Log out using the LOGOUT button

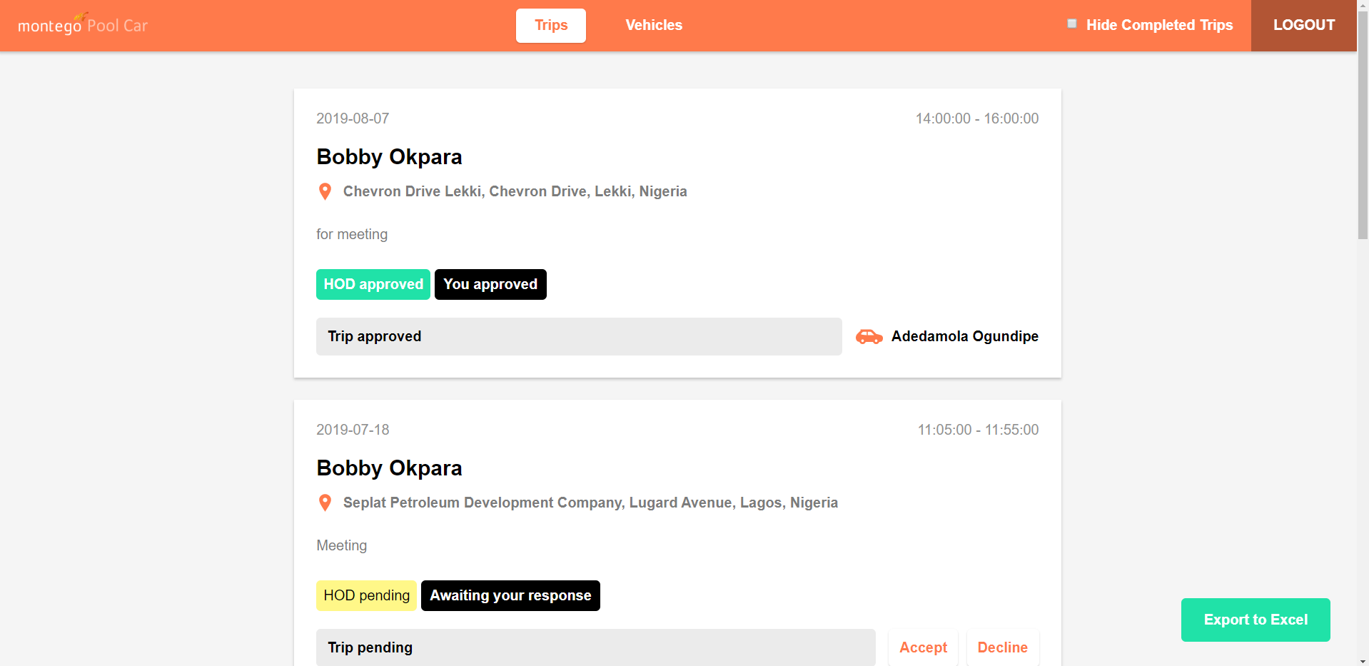(x=1304, y=26)
